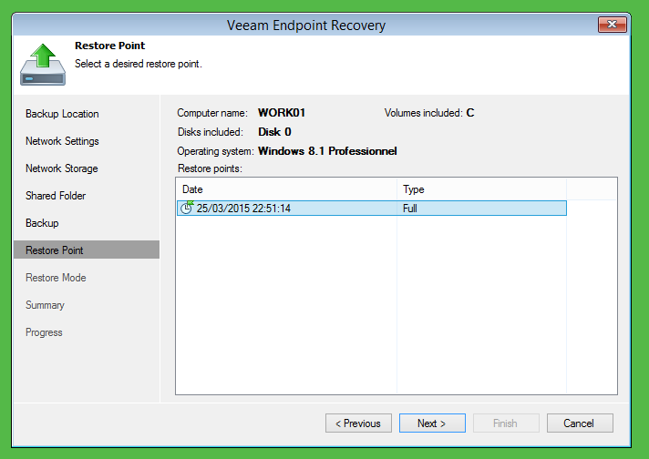Click the Volumes included C value
Image resolution: width=649 pixels, height=459 pixels.
[469, 113]
